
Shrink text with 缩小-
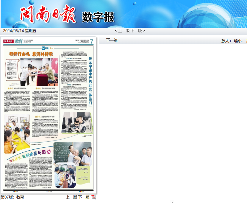pos(238,41)
